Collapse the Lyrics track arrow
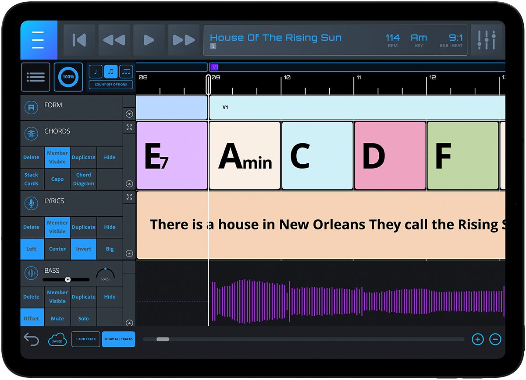Viewport: 526px width, 380px height. click(129, 253)
